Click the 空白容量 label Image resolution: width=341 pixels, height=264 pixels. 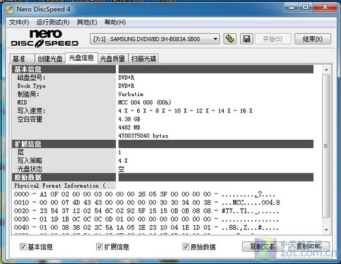[x=30, y=119]
